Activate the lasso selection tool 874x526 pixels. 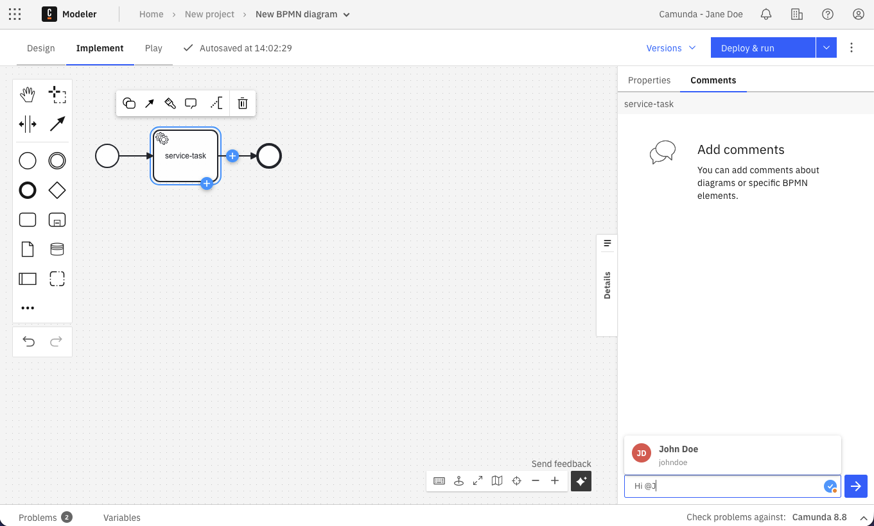click(57, 94)
